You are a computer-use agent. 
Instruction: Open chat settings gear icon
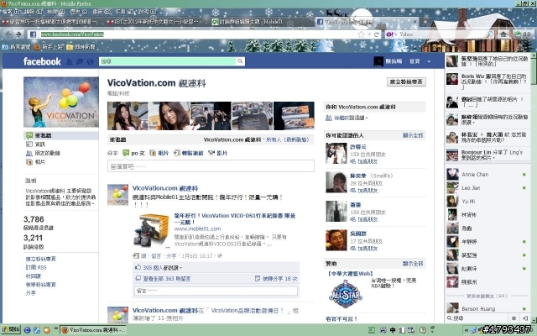pos(514,318)
